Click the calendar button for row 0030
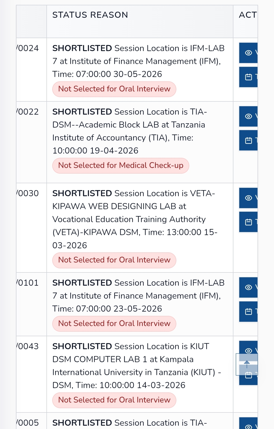The image size is (274, 429). pyautogui.click(x=248, y=222)
